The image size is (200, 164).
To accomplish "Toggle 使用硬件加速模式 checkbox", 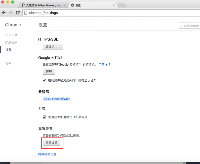I will 44,117.
